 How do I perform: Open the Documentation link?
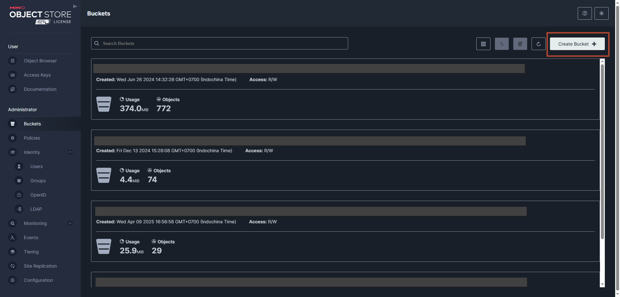coord(40,89)
